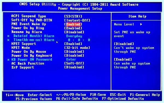Click the Item Help panel header

(x=137, y=16)
